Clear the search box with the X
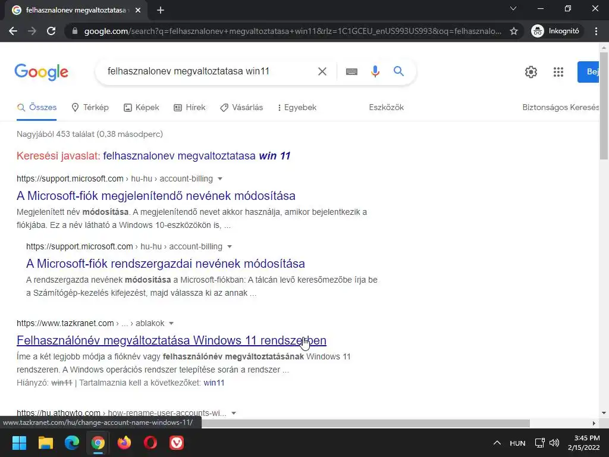Image resolution: width=609 pixels, height=457 pixels. point(322,71)
